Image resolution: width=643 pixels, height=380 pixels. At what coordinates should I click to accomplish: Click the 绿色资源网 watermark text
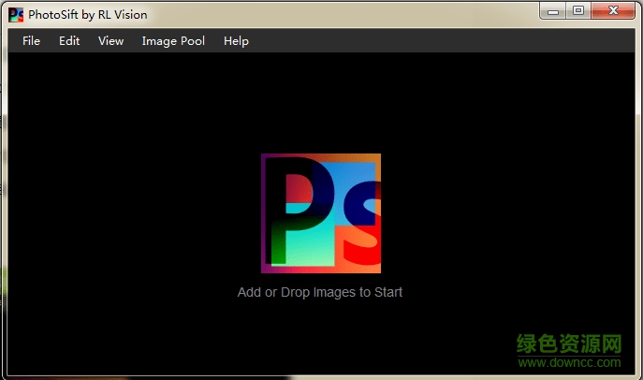[571, 343]
